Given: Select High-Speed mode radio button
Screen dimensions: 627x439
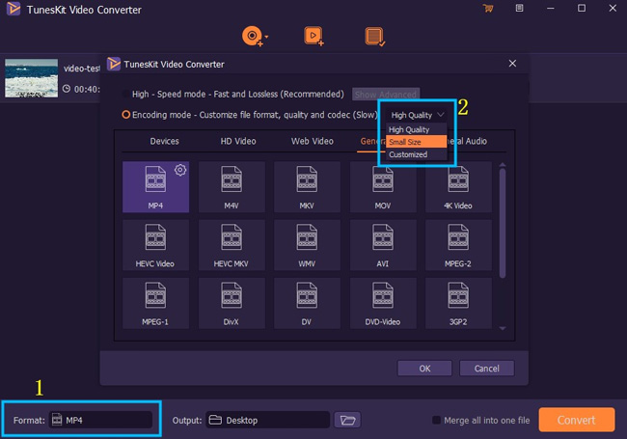Looking at the screenshot, I should coord(125,94).
